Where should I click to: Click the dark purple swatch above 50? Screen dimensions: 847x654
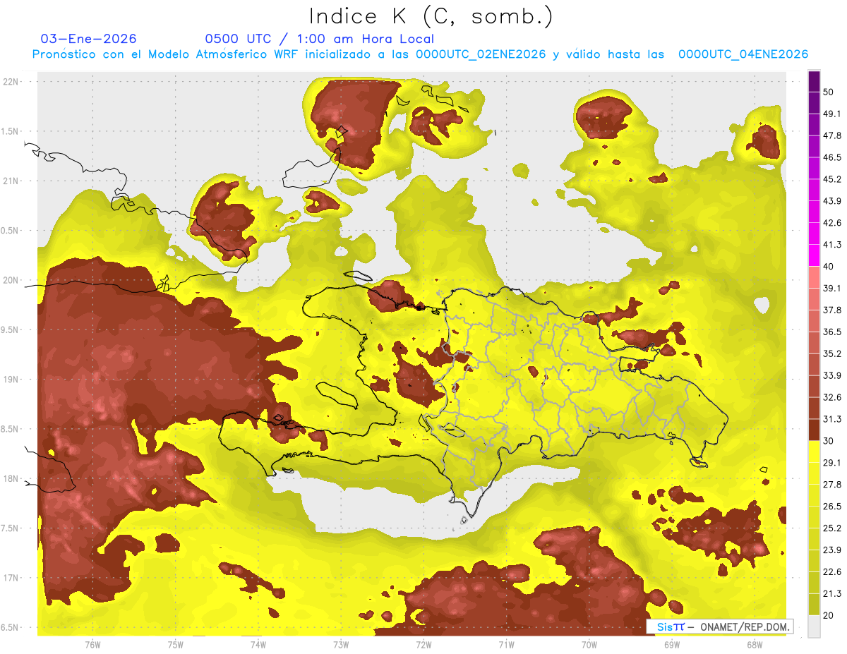814,81
